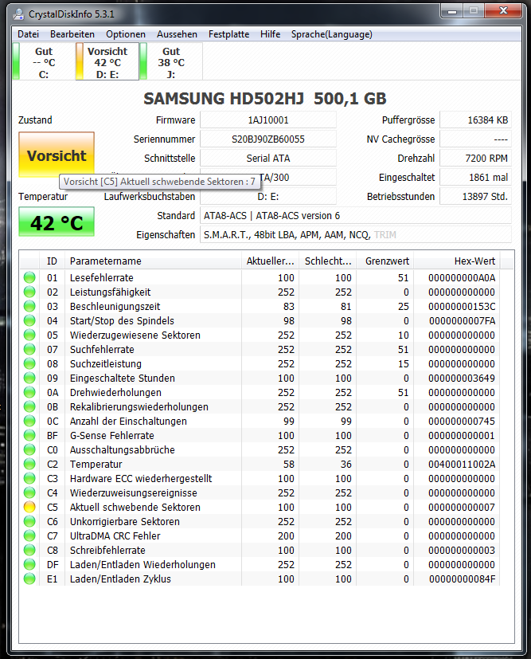Click the green 42 °C temperature button
The width and height of the screenshot is (531, 659).
click(x=57, y=222)
